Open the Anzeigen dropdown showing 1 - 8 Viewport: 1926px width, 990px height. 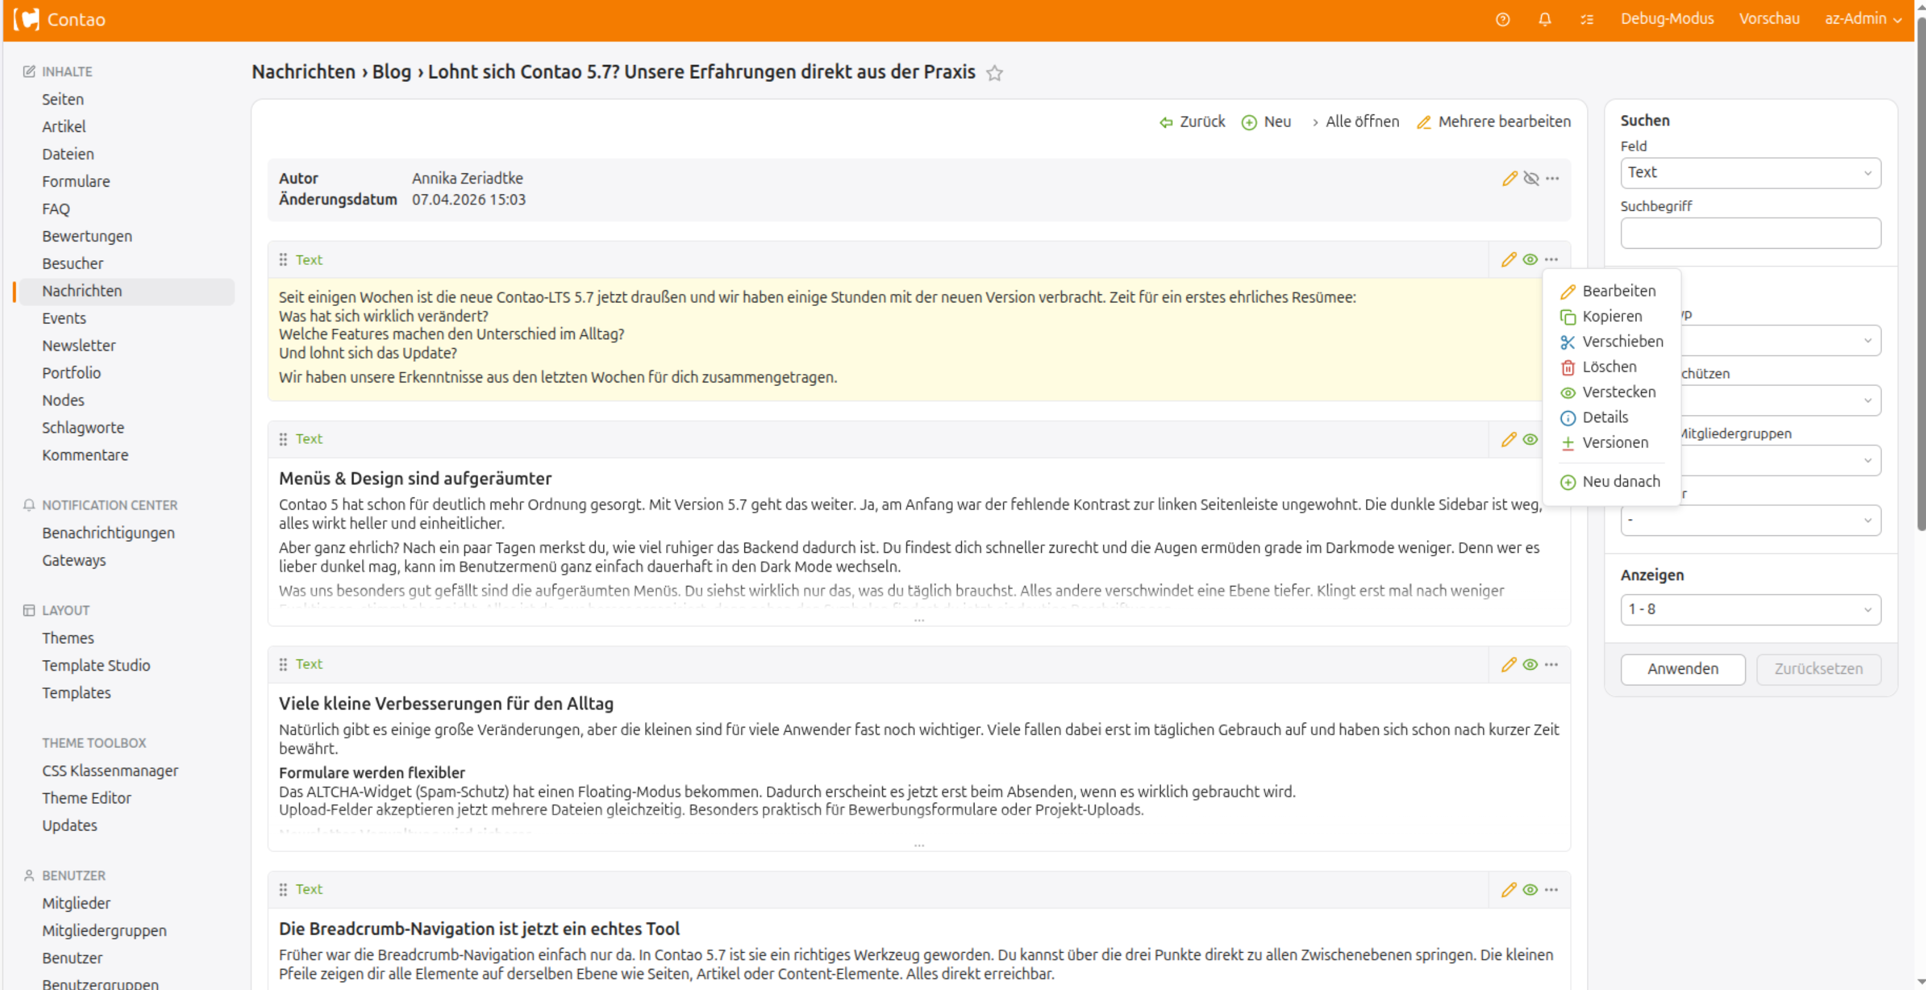coord(1750,609)
